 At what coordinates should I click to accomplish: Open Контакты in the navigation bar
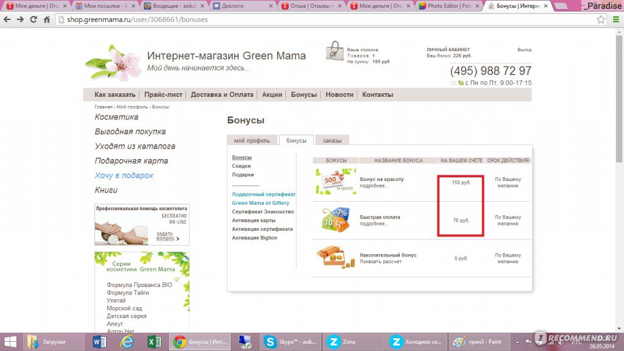(x=378, y=94)
